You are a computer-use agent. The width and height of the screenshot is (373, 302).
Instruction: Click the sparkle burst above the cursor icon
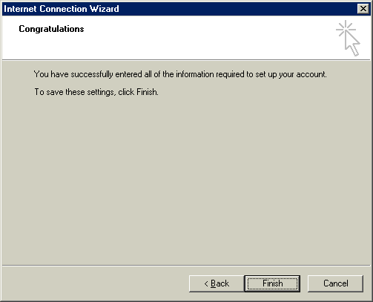345,29
